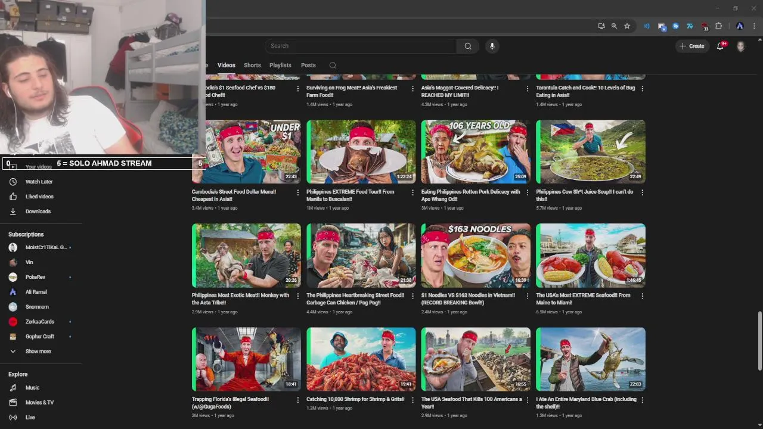Switch to the Posts tab
Screen dimensions: 763x429
pos(308,65)
